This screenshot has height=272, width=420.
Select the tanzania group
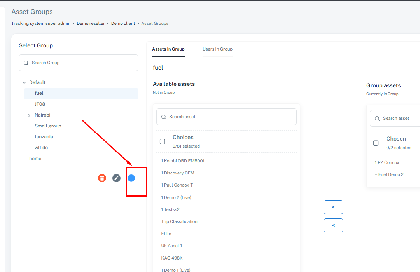click(x=44, y=137)
